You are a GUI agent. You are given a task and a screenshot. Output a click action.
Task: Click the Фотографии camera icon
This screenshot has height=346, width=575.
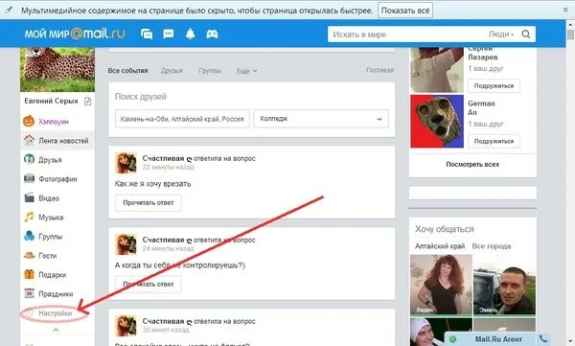tap(29, 178)
